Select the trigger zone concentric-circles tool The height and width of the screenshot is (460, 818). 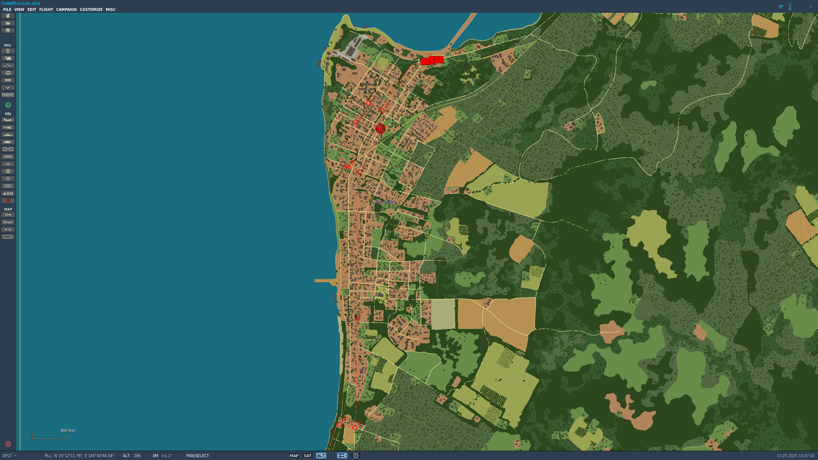pos(8,171)
